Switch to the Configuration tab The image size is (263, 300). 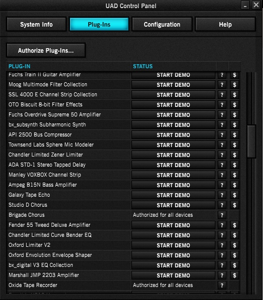click(162, 24)
